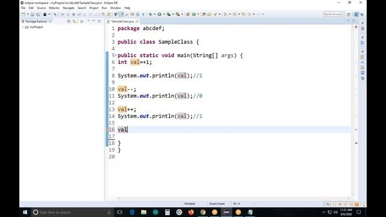Switch to the Java perspective icon
This screenshot has width=386, height=217.
(356, 14)
